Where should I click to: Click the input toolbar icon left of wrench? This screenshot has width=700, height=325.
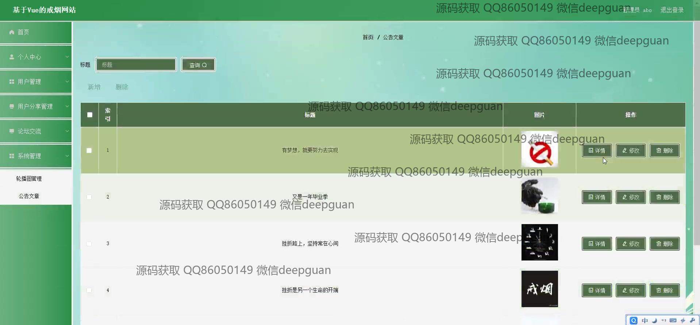(x=683, y=321)
